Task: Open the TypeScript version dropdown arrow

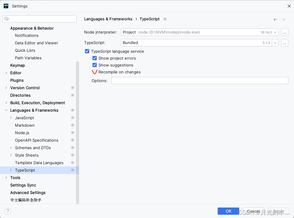Action: pos(275,43)
